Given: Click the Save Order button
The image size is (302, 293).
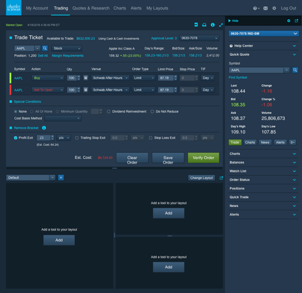Looking at the screenshot, I should [168, 158].
